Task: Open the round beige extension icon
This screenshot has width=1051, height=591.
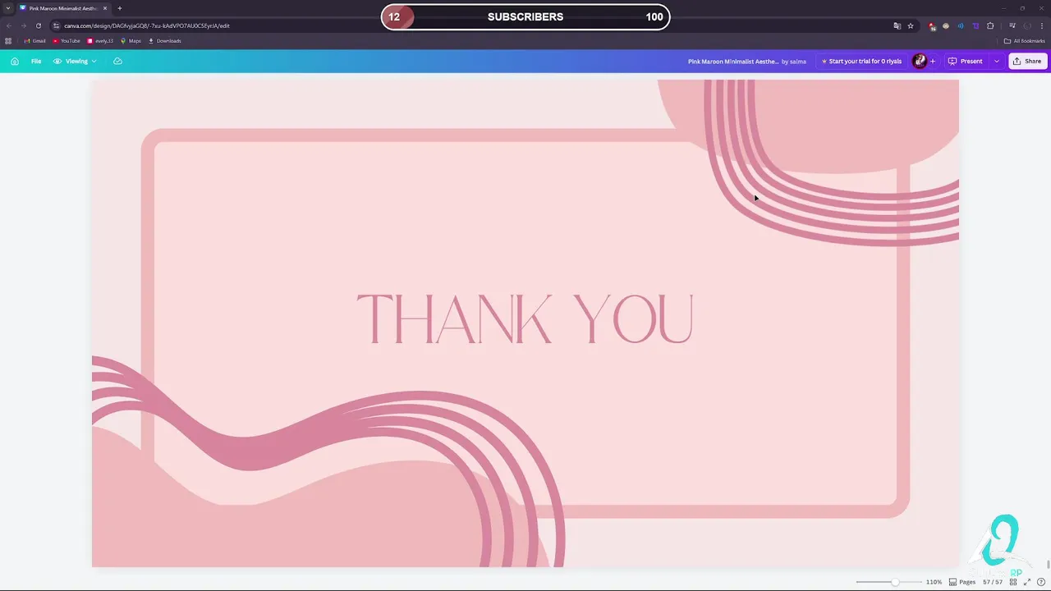Action: point(946,25)
